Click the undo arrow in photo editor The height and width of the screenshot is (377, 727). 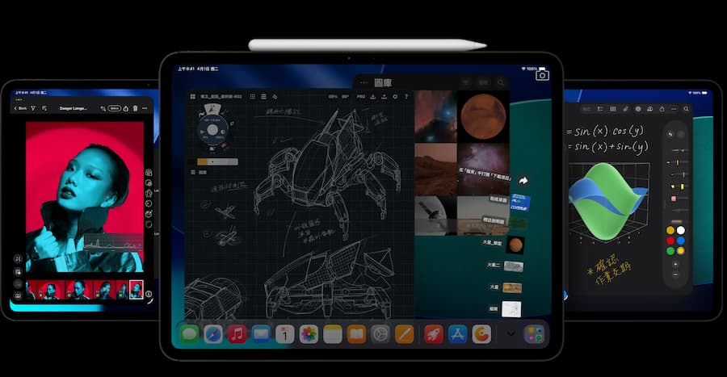tap(103, 108)
